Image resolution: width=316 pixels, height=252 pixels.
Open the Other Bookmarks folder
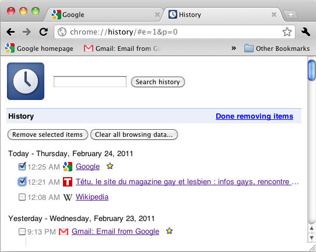tap(277, 49)
